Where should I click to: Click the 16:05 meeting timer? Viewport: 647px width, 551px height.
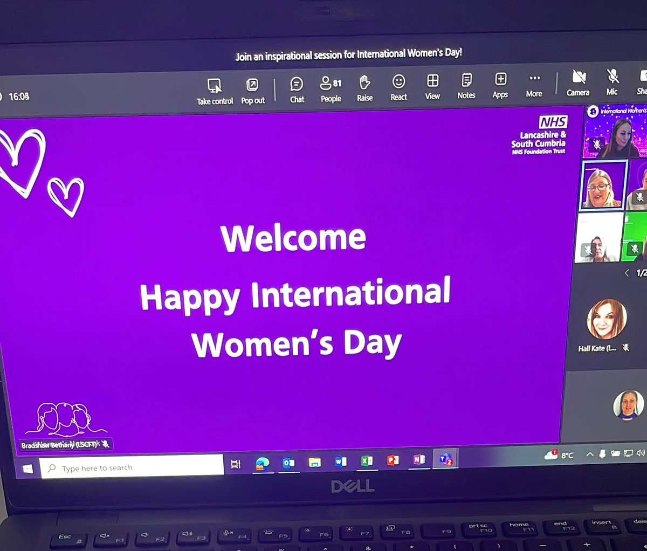coord(19,97)
